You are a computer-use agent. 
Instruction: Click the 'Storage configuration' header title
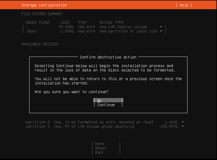(x=44, y=5)
